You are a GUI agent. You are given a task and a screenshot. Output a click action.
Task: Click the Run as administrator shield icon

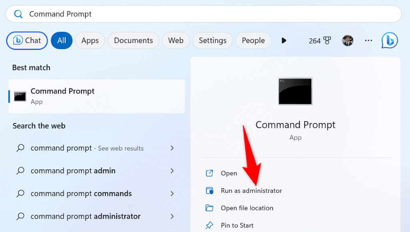point(209,190)
